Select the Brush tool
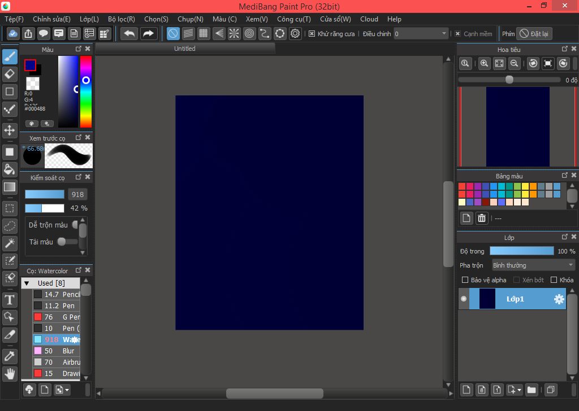Viewport: 579px width, 411px height. (10, 57)
